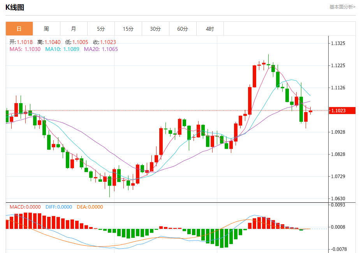Open the 基本面分析 link
Viewport: 359px width, 253px height.
342,7
